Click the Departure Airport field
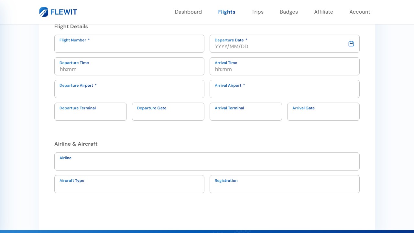The width and height of the screenshot is (414, 233). 129,89
